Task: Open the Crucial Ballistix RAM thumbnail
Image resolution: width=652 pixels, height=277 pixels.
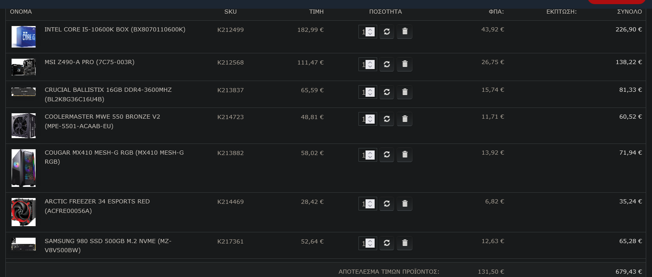Action: [x=24, y=91]
